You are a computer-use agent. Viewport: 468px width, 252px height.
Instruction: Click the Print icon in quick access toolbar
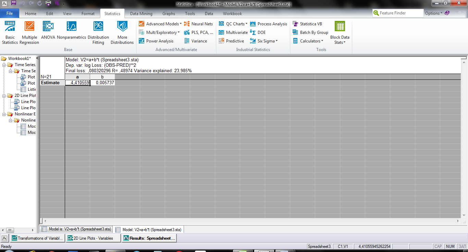48,3
